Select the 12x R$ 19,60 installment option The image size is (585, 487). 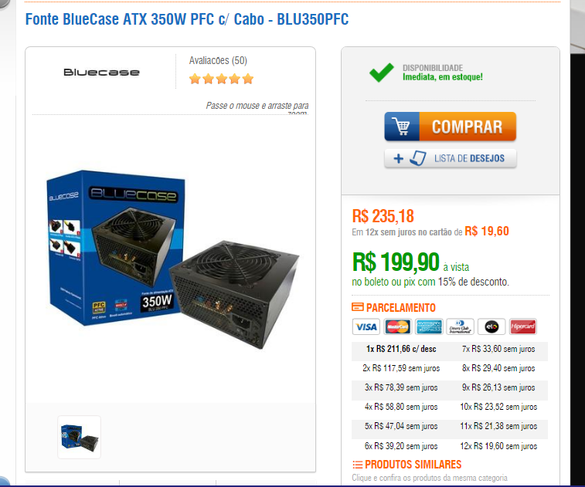[498, 446]
